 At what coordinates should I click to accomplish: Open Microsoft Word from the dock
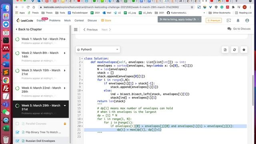pyautogui.click(x=6, y=64)
